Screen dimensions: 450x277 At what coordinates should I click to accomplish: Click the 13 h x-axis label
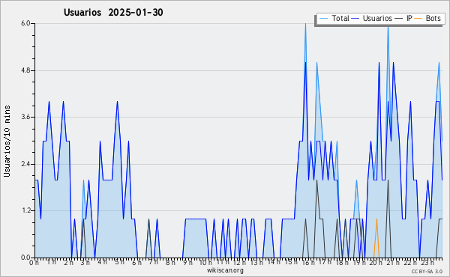256,263
